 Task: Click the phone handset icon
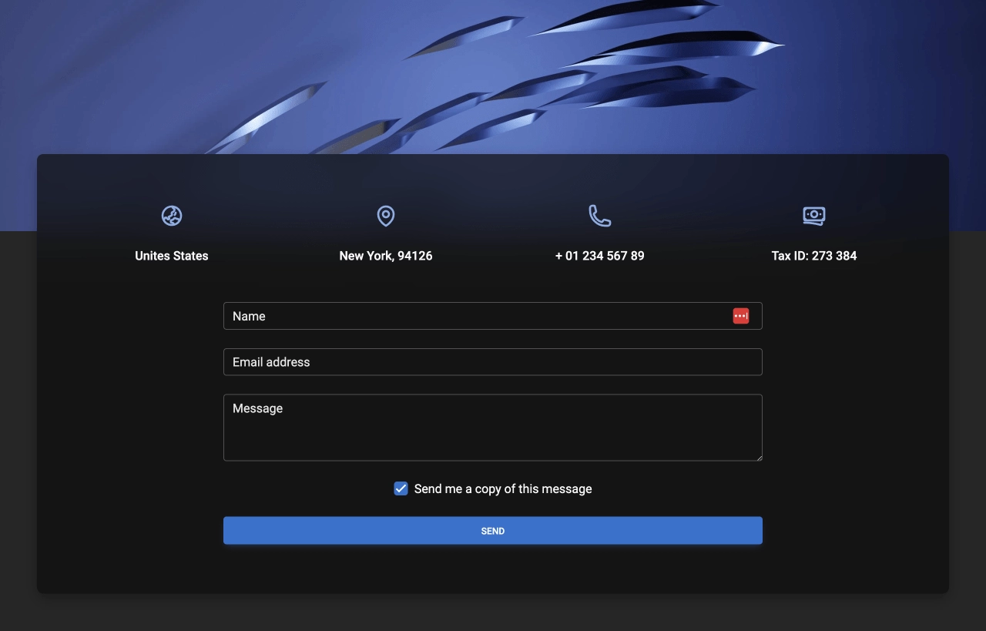[x=600, y=216]
